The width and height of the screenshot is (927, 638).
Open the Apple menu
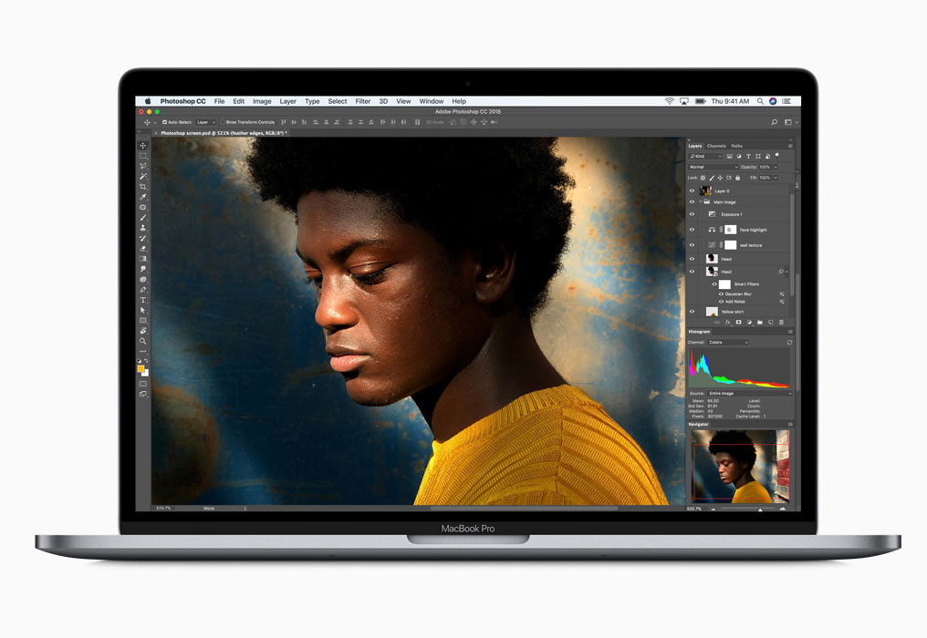(148, 101)
